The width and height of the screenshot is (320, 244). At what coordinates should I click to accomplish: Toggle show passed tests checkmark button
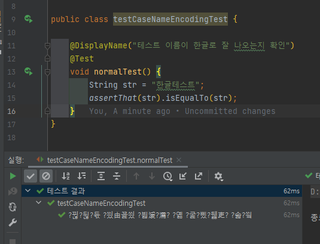click(31, 176)
